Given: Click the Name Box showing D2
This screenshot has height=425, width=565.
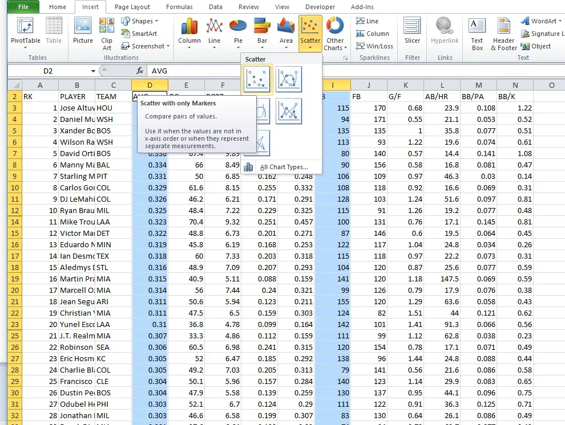Looking at the screenshot, I should [48, 71].
